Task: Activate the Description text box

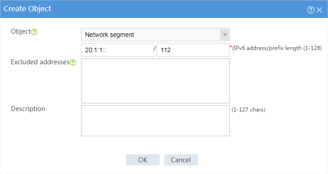Action: click(155, 120)
